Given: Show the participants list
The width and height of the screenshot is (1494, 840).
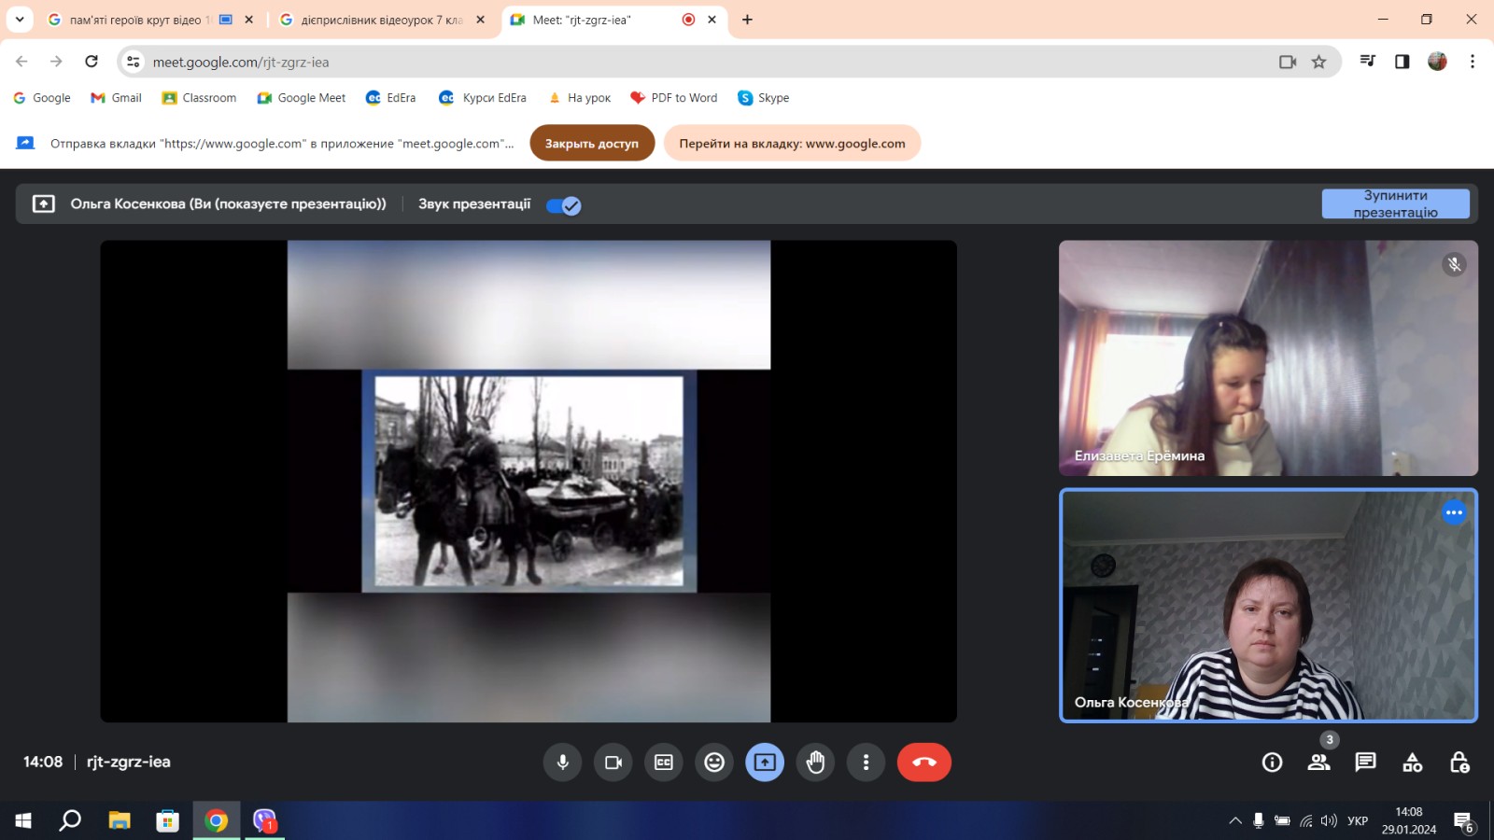Looking at the screenshot, I should coord(1318,763).
